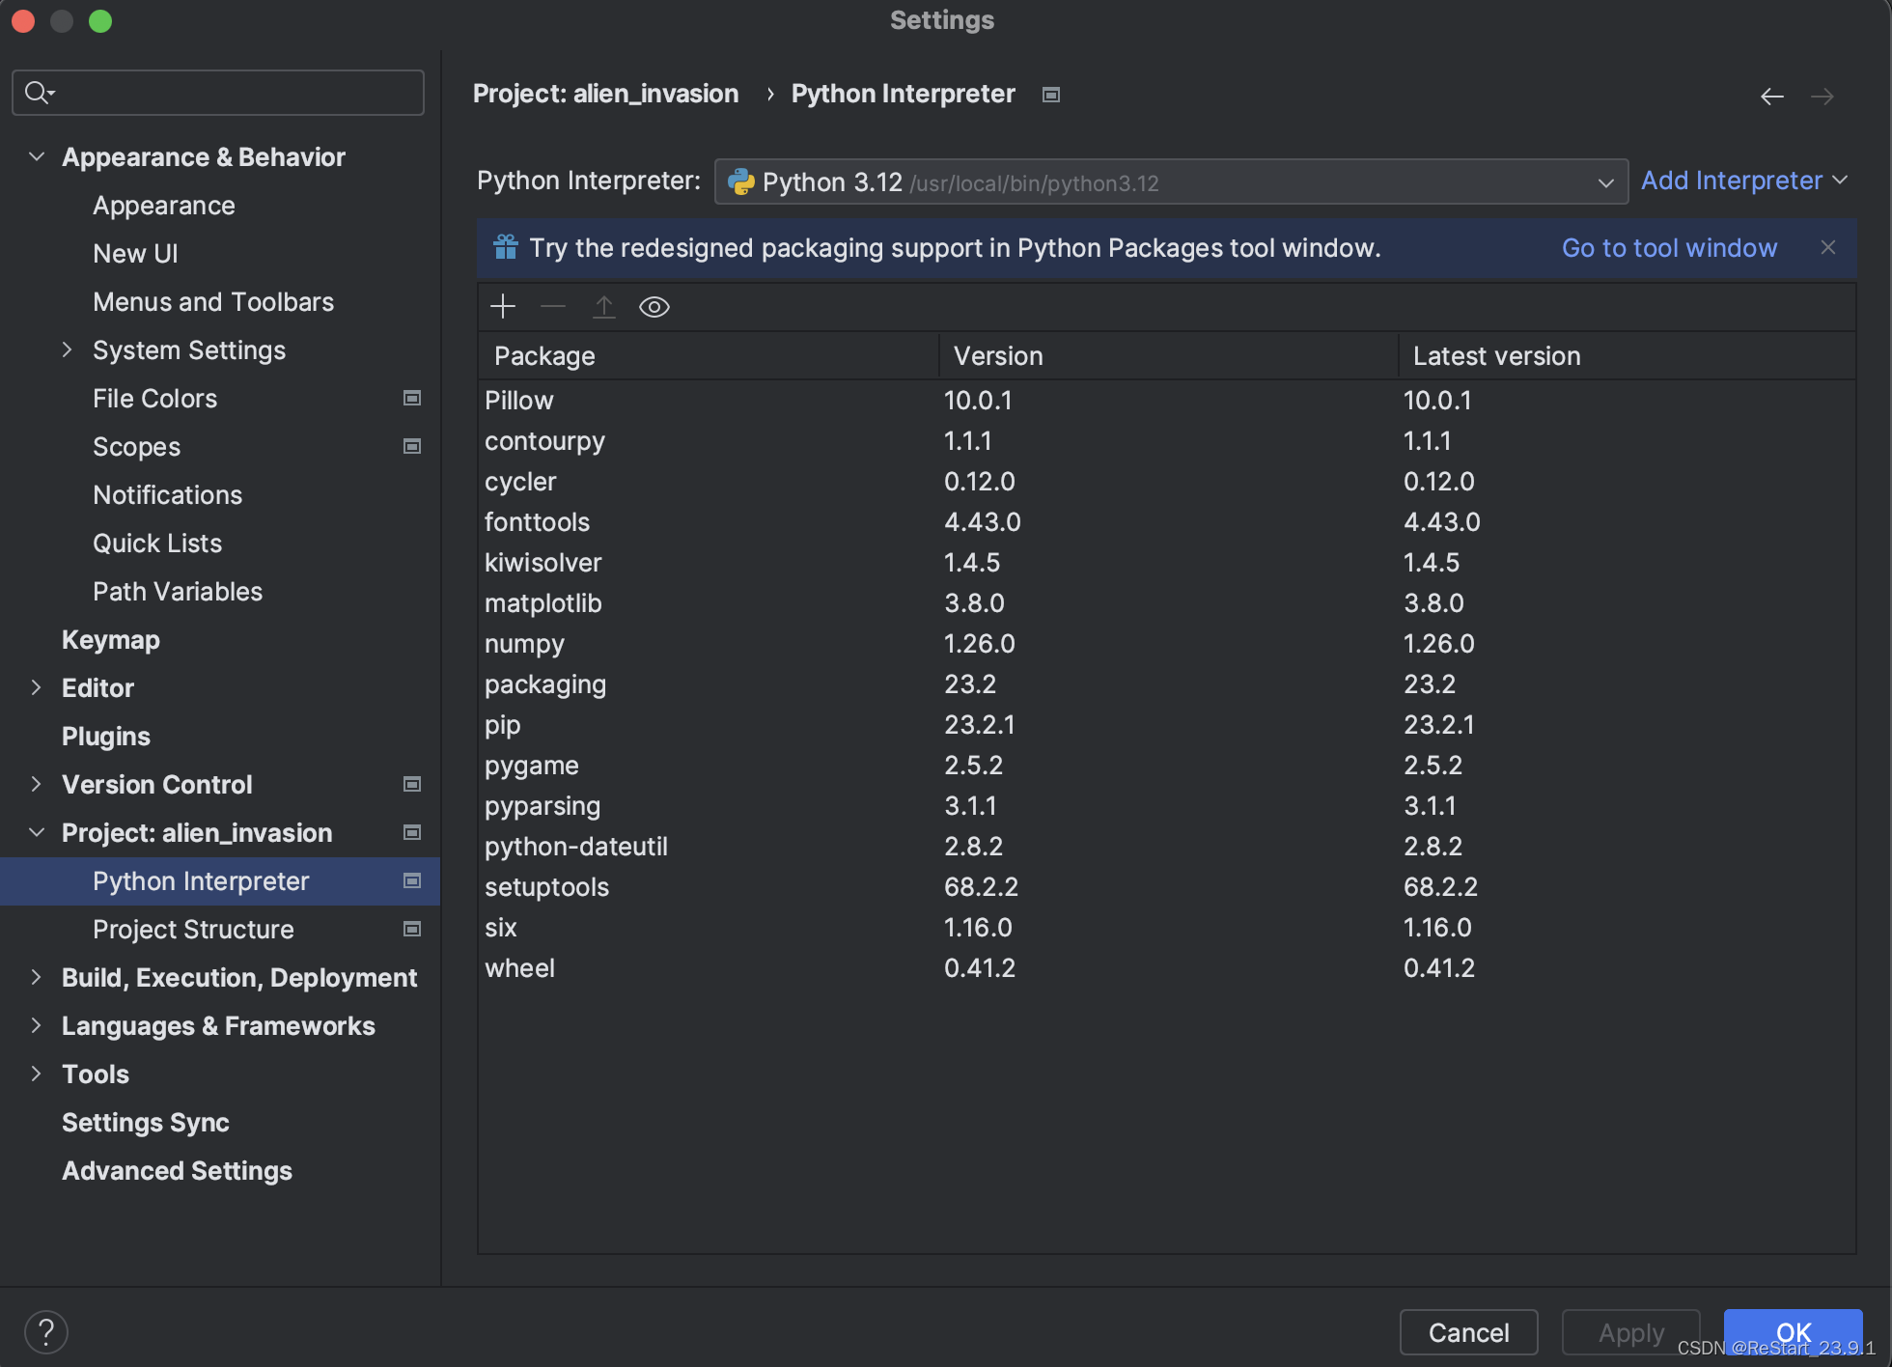Click the OK button
Image resolution: width=1892 pixels, height=1367 pixels.
pyautogui.click(x=1793, y=1332)
